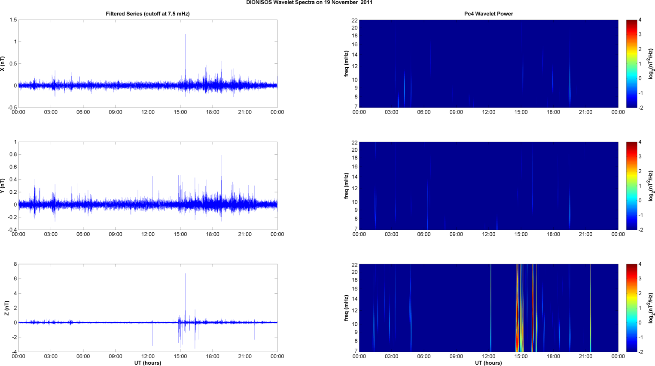The height and width of the screenshot is (366, 655).
Task: Click the '4' value on the top colorbar
Action: 640,20
